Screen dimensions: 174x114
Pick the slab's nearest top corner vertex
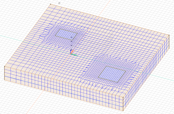coord(123,97)
